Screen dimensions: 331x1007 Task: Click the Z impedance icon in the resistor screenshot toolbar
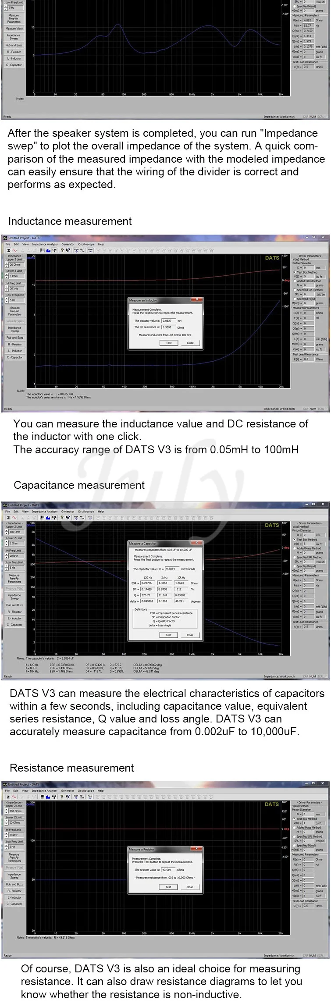[8, 797]
